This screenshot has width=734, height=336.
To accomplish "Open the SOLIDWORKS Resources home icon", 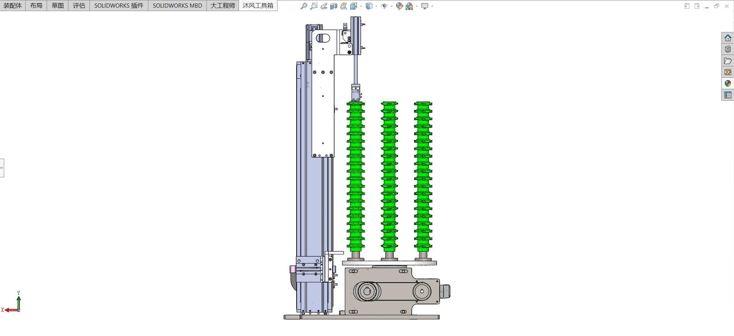I will click(728, 38).
